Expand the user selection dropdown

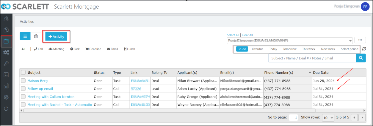[350, 41]
